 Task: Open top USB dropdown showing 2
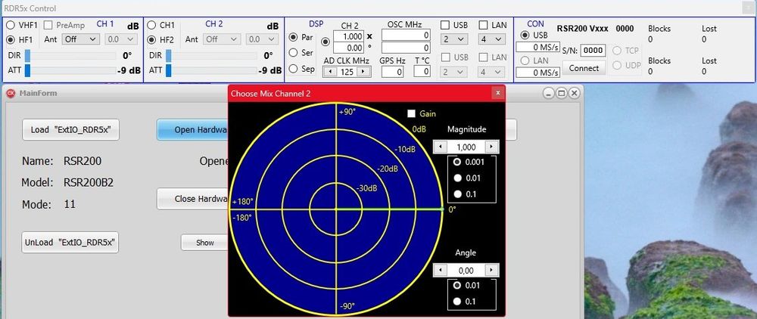coord(453,39)
